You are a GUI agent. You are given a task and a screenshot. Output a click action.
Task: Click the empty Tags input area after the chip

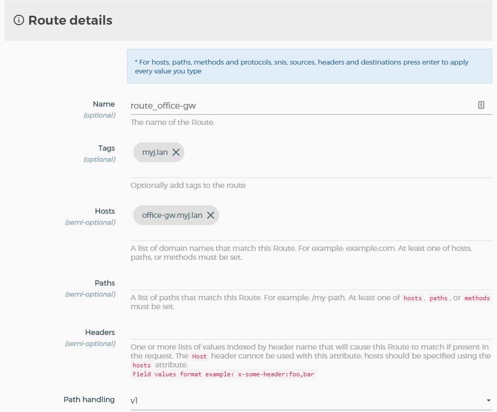tap(336, 153)
